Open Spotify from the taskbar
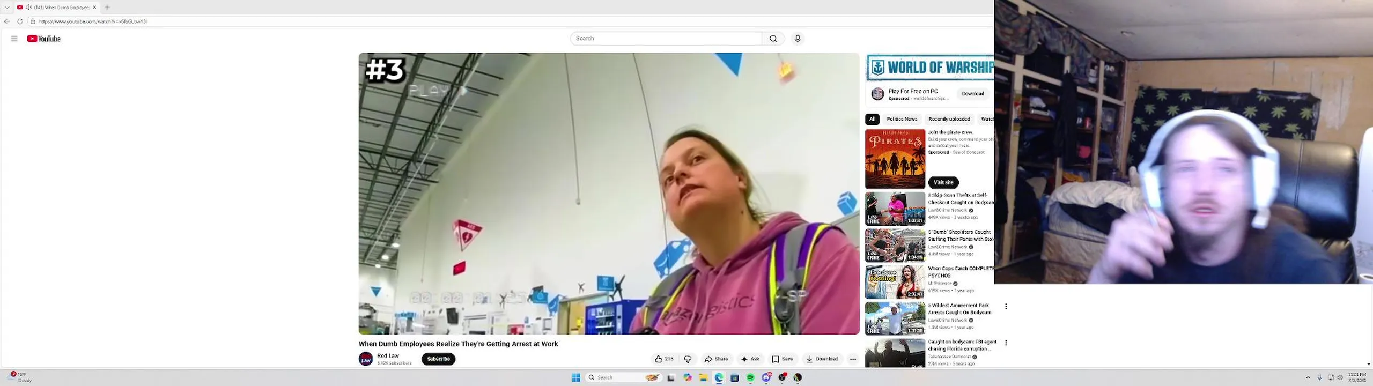The image size is (1373, 386). point(750,377)
